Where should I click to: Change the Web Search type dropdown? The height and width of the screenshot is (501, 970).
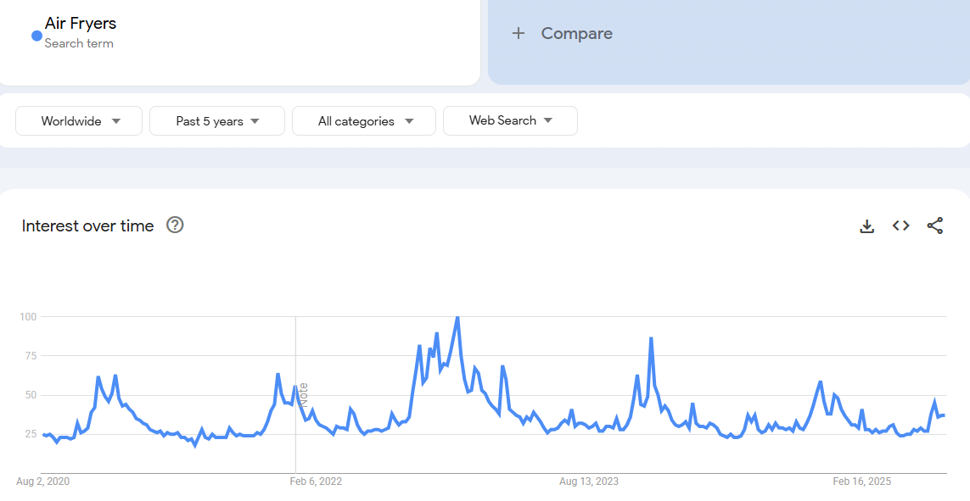[x=510, y=120]
